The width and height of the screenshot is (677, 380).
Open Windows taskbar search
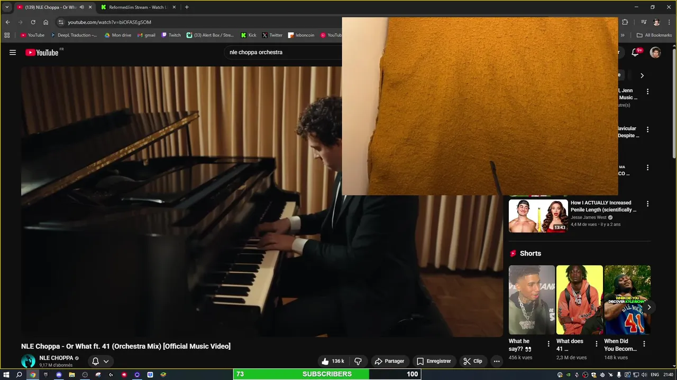19,375
